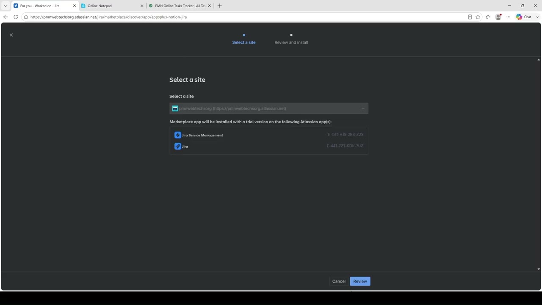Select the For you - Worked on - Jira tab
Image resolution: width=542 pixels, height=305 pixels.
44,6
